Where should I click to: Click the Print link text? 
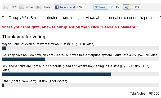coord(13,7)
